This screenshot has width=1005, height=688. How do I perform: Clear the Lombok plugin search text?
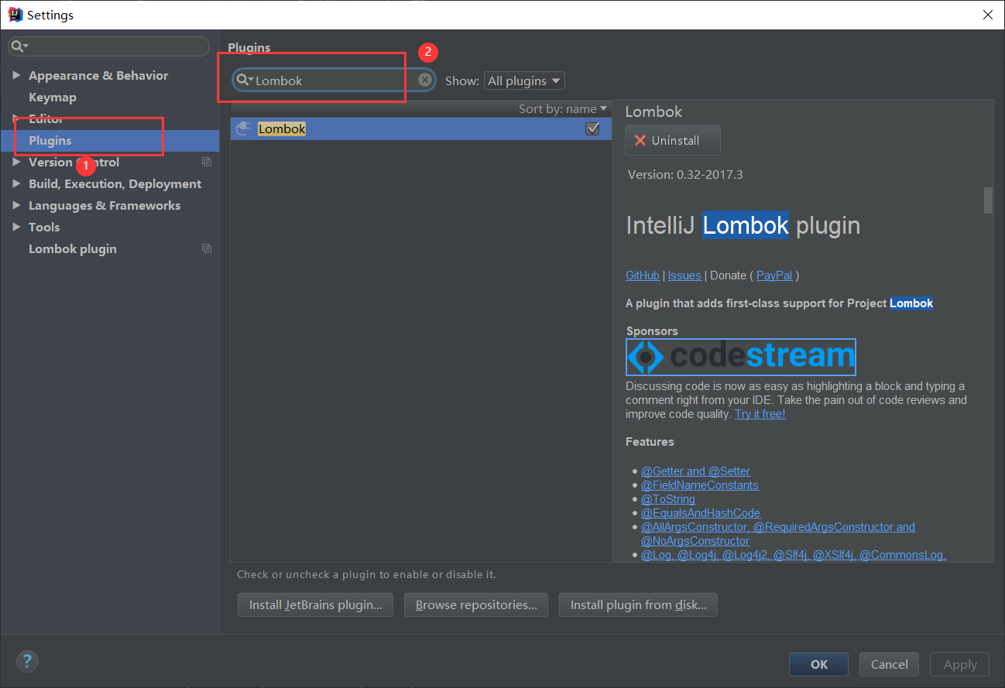tap(425, 80)
